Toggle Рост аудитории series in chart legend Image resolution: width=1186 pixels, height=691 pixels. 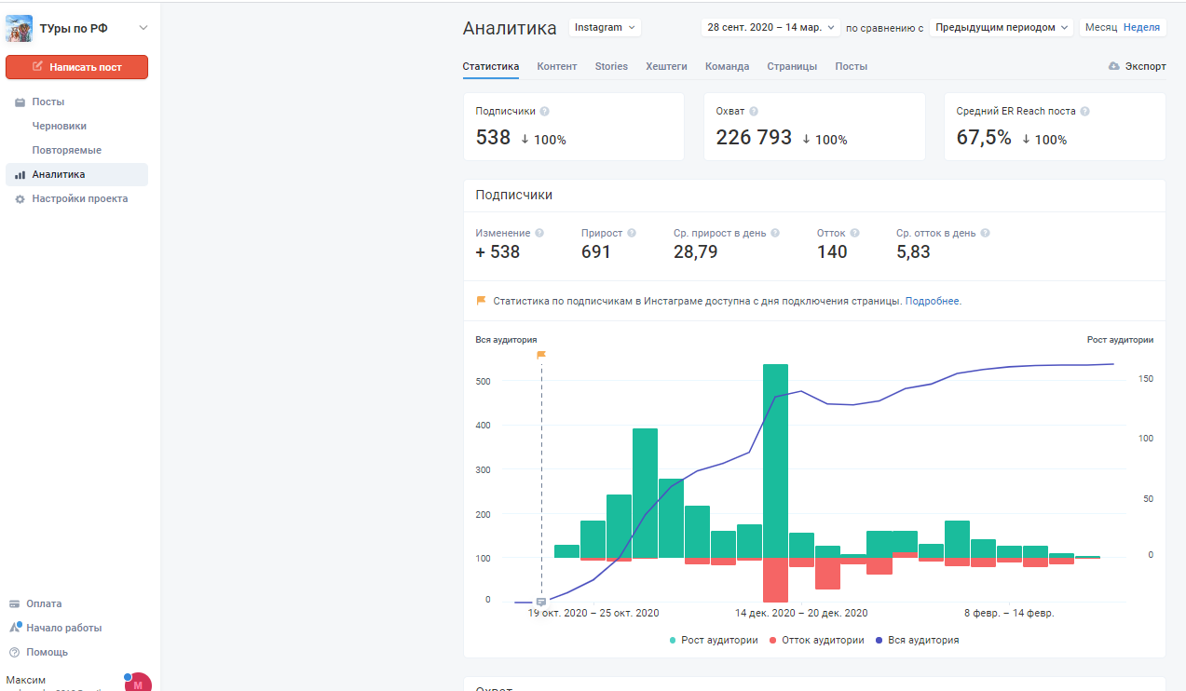tap(713, 641)
